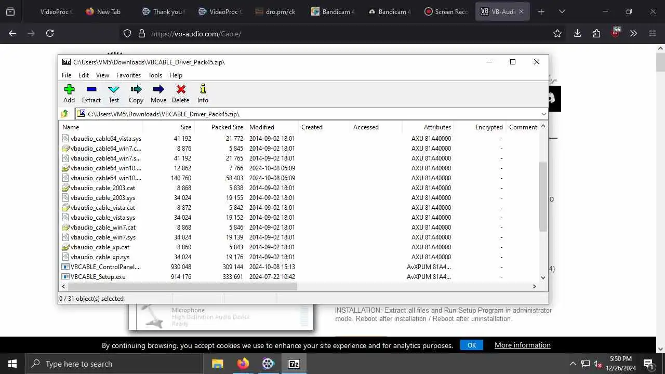Screen dimensions: 665x374
Task: Open the Help menu
Action: pos(176,75)
